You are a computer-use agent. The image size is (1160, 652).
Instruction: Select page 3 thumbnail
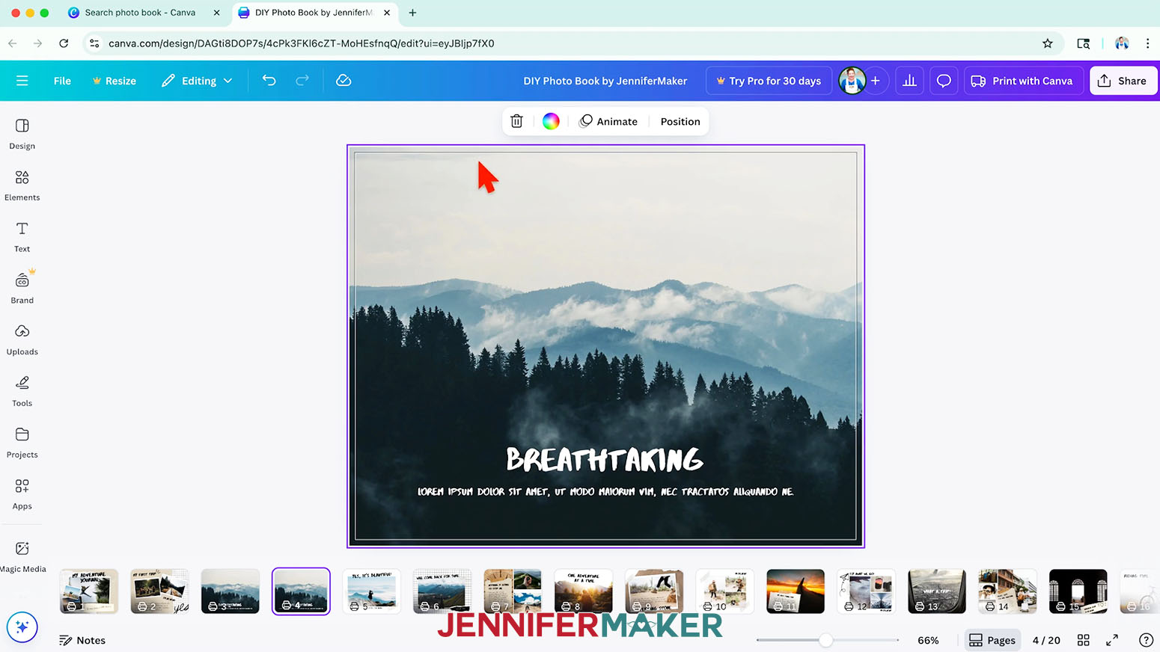pos(231,591)
